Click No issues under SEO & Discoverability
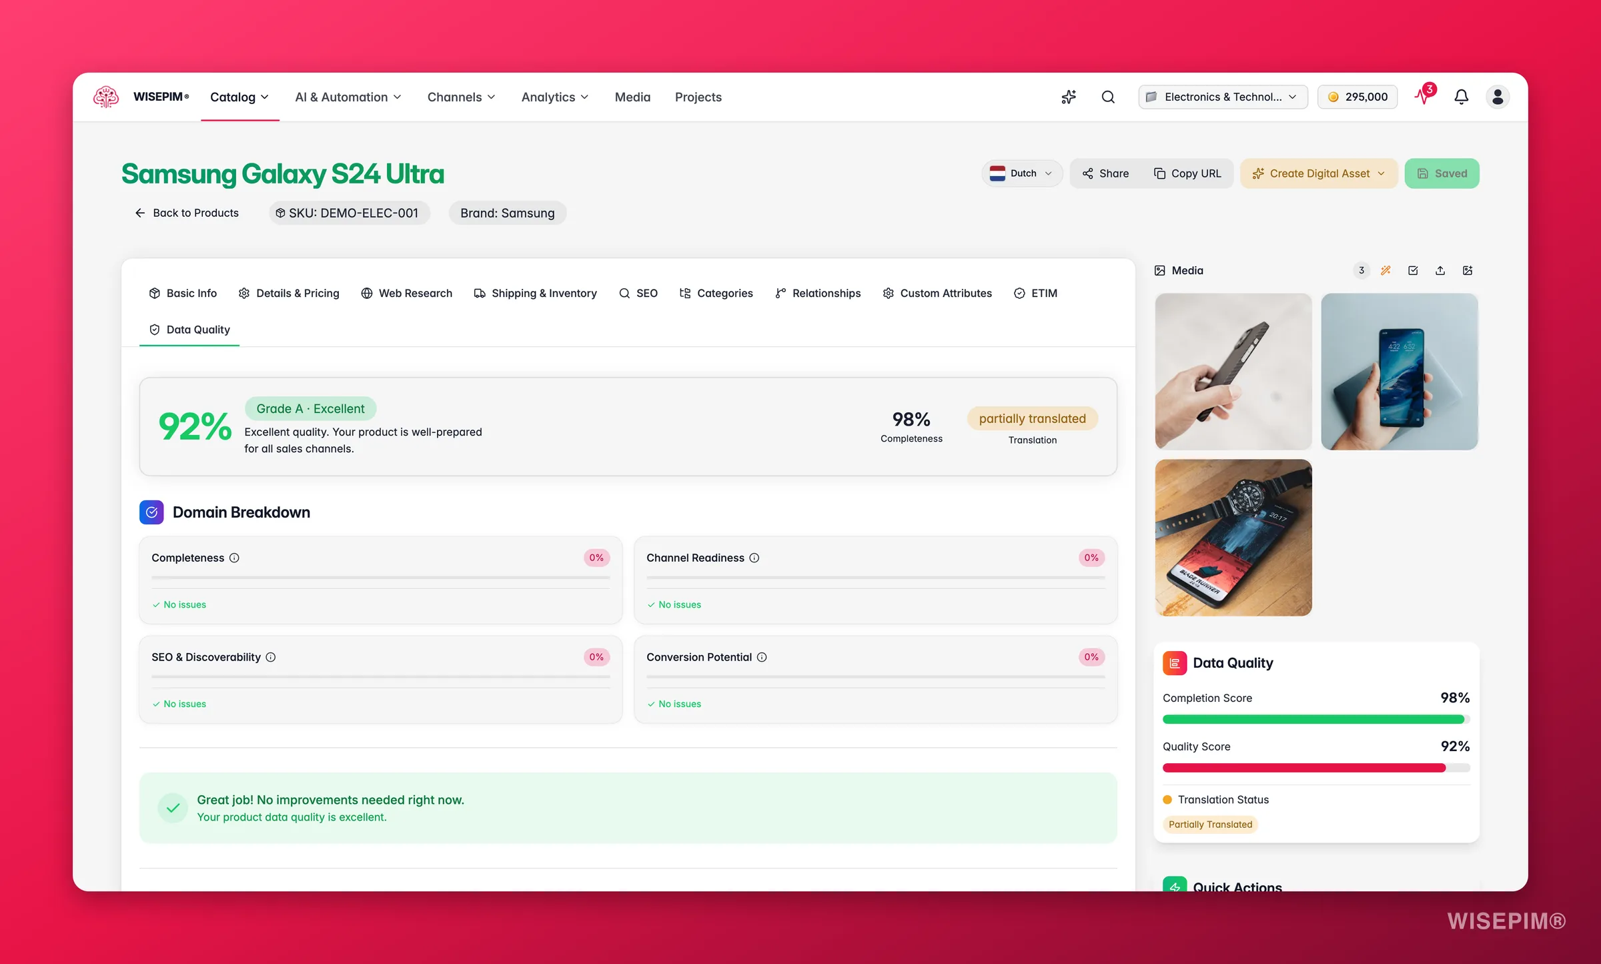 coord(179,704)
